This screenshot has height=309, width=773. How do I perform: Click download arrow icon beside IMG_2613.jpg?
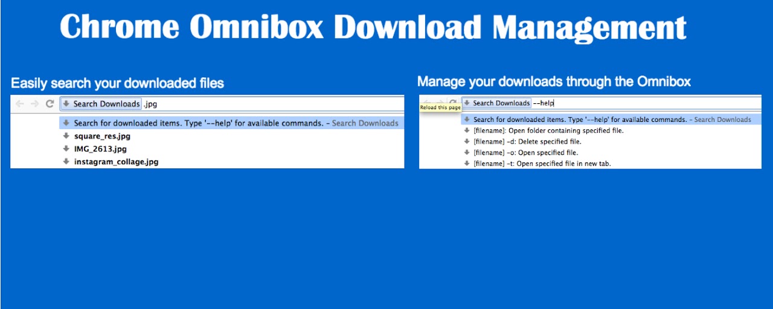pos(66,148)
